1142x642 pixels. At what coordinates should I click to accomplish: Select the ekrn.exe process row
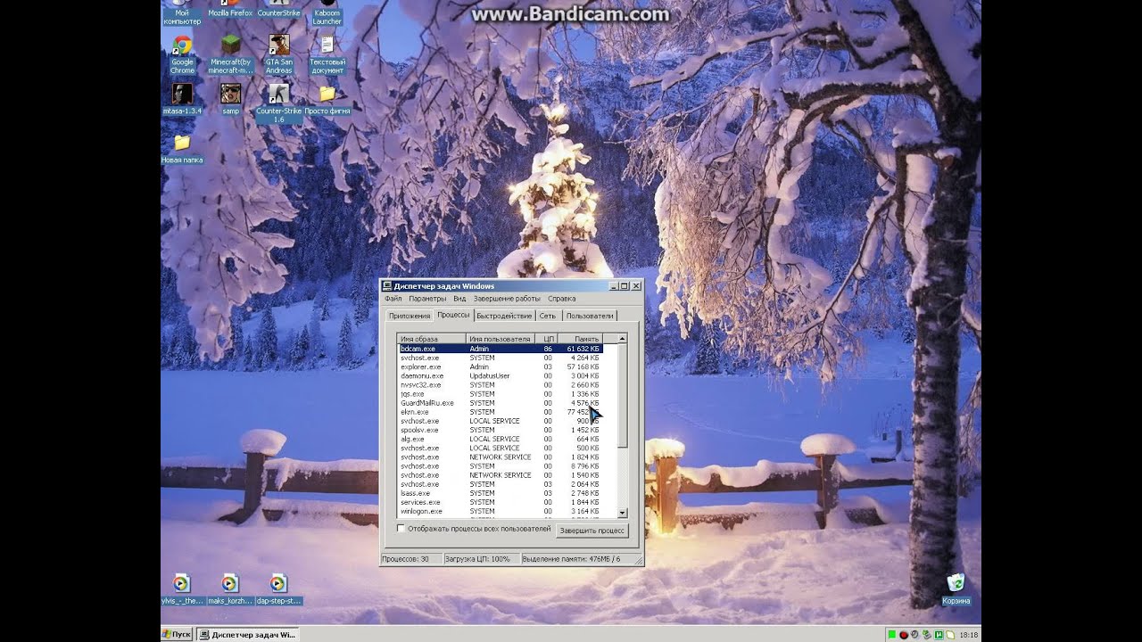pos(501,412)
